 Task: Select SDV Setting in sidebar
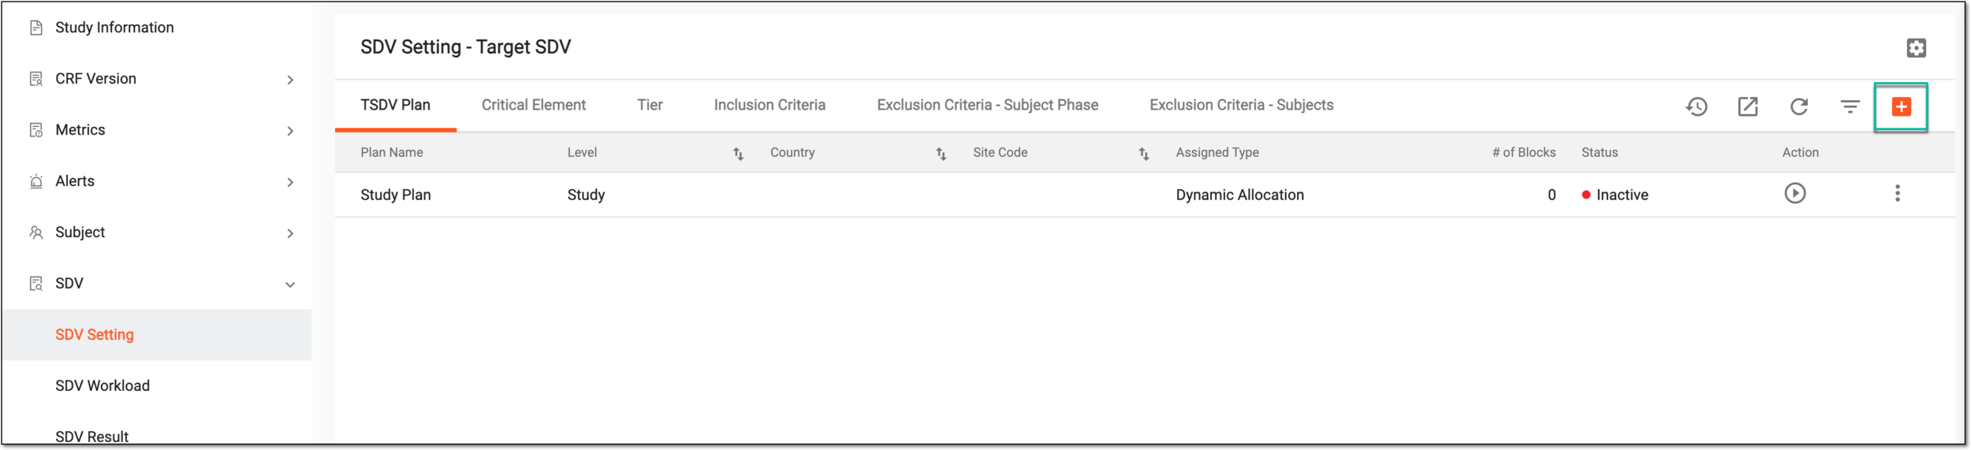(x=95, y=335)
